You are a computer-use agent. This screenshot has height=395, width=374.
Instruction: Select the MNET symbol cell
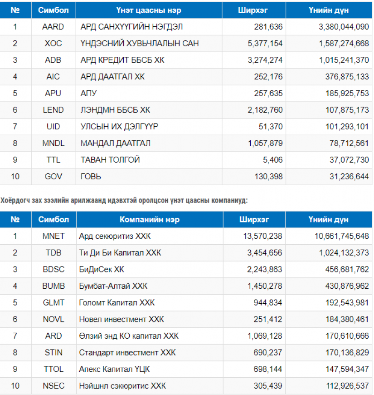point(53,236)
